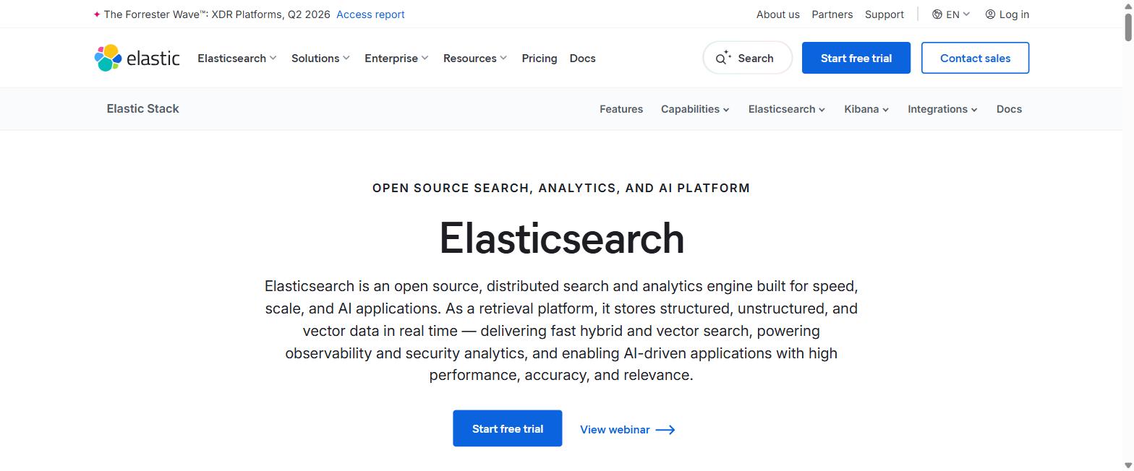This screenshot has width=1134, height=471.
Task: Visit the Partners link
Action: point(832,14)
